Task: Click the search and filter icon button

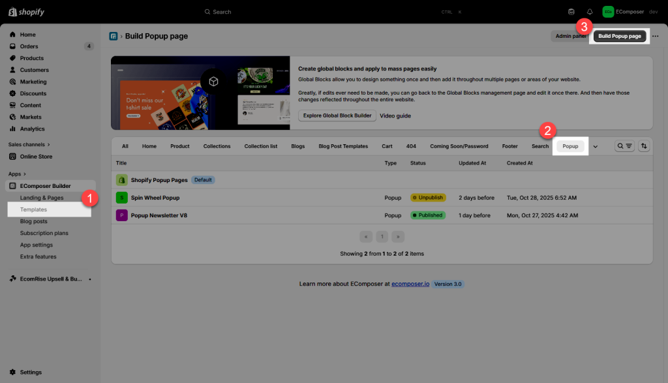Action: click(x=625, y=146)
